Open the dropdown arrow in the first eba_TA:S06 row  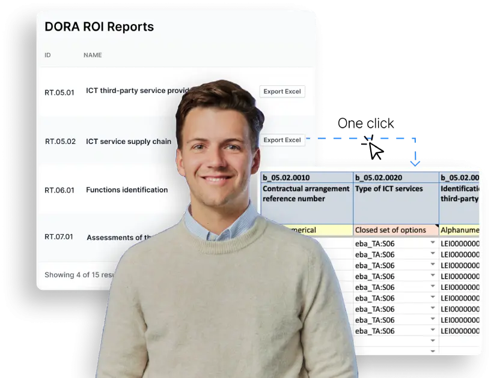click(433, 243)
